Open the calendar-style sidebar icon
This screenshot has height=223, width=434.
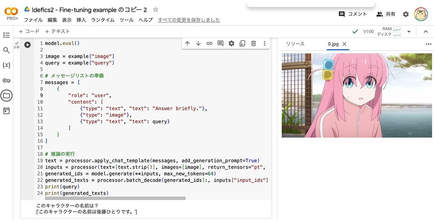pos(6,111)
